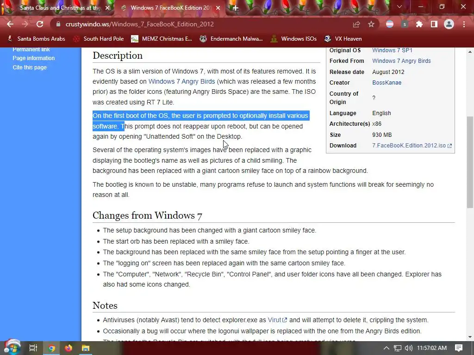The height and width of the screenshot is (355, 474).
Task: Open Santa Bombs Arabs bookmark
Action: click(36, 39)
